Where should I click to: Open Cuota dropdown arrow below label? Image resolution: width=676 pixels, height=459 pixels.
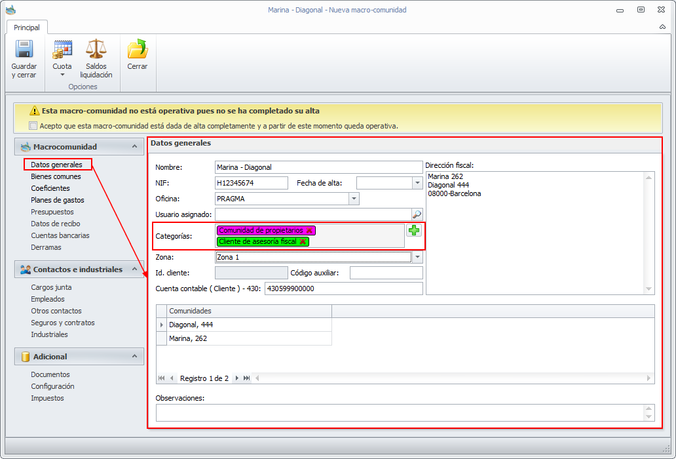point(62,75)
